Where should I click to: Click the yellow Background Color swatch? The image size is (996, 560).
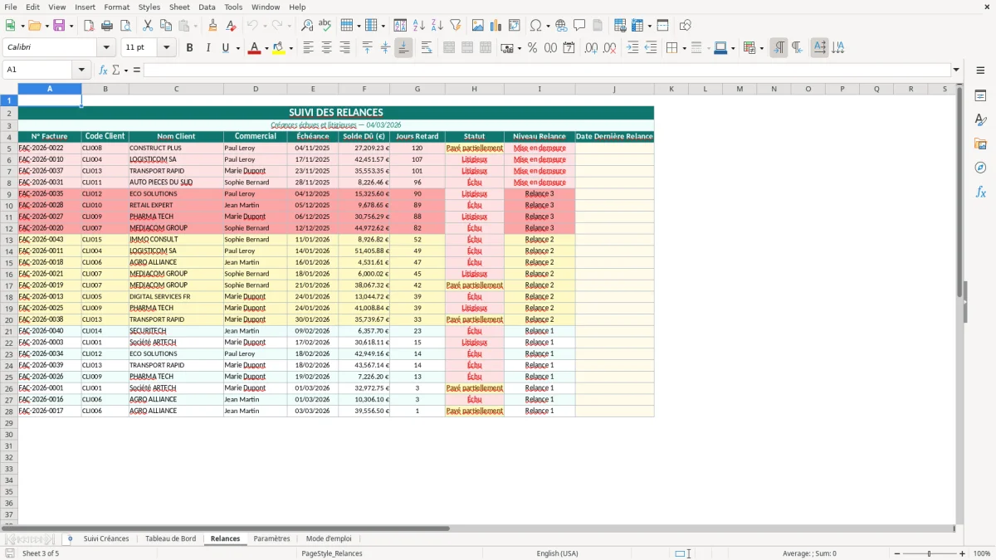[279, 48]
